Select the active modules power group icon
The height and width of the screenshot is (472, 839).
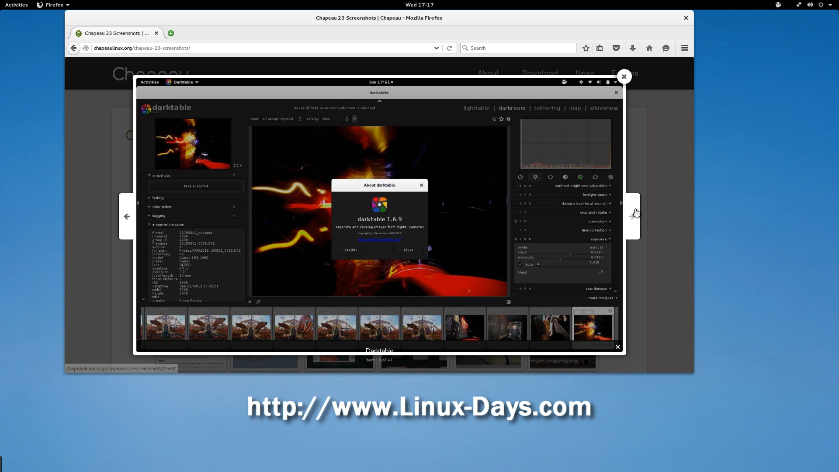click(x=520, y=177)
